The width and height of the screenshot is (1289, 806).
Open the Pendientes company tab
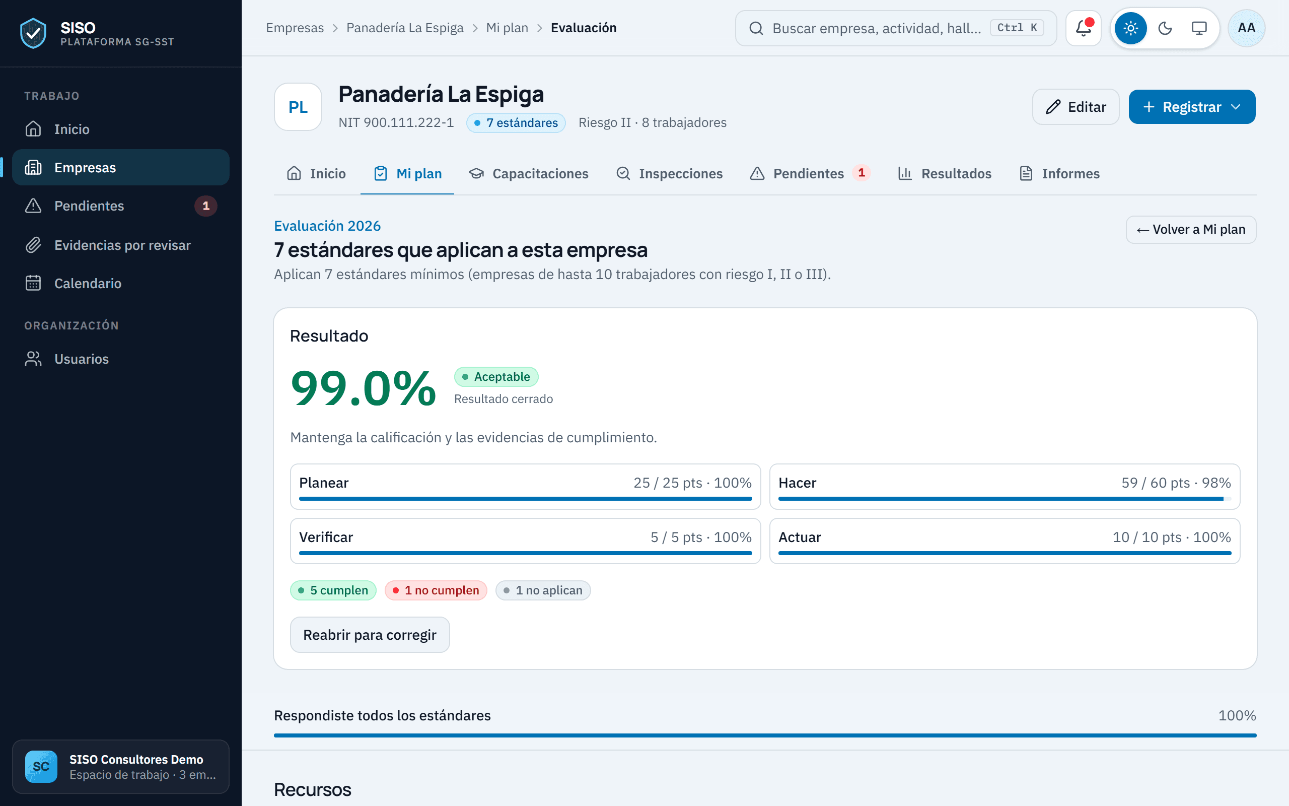pyautogui.click(x=810, y=173)
